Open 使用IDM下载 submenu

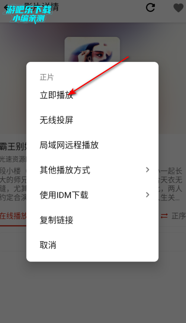click(x=92, y=195)
